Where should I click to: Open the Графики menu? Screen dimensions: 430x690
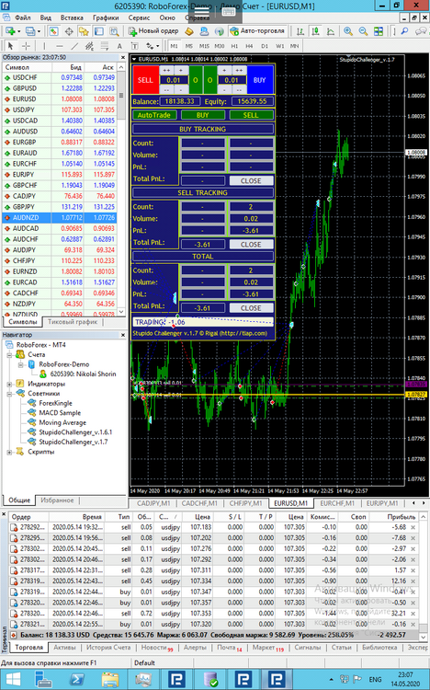106,18
